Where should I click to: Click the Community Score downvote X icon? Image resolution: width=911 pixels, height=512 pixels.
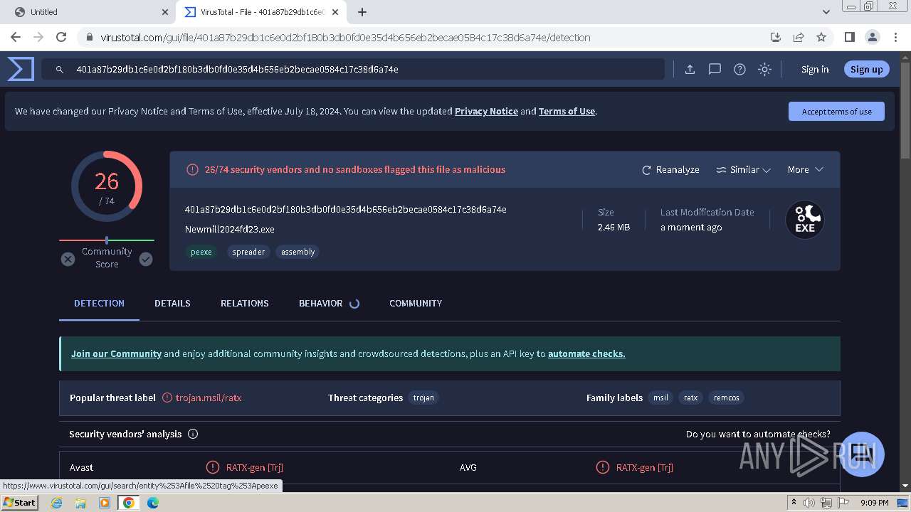68,259
